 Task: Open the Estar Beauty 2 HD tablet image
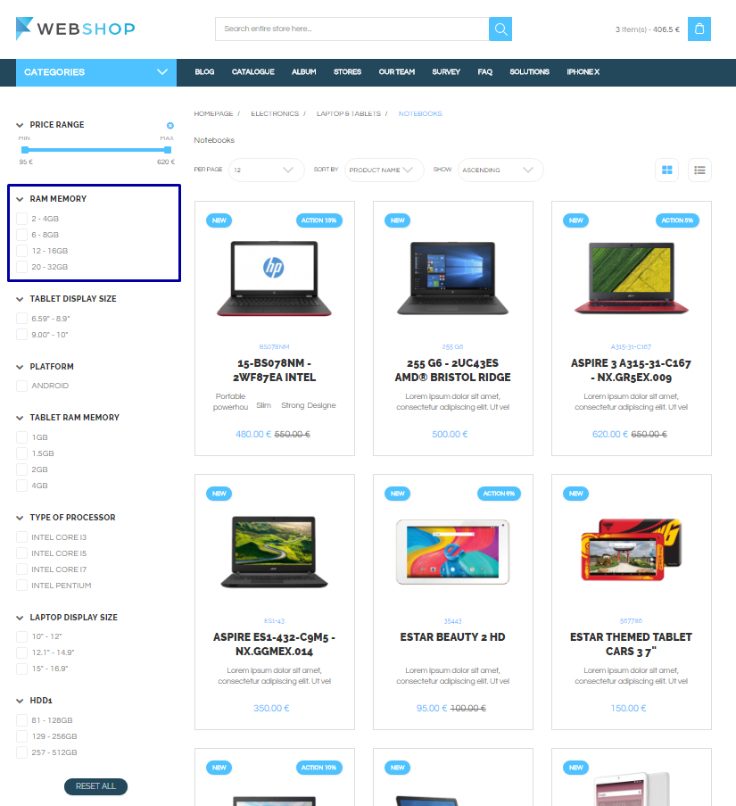(x=452, y=553)
